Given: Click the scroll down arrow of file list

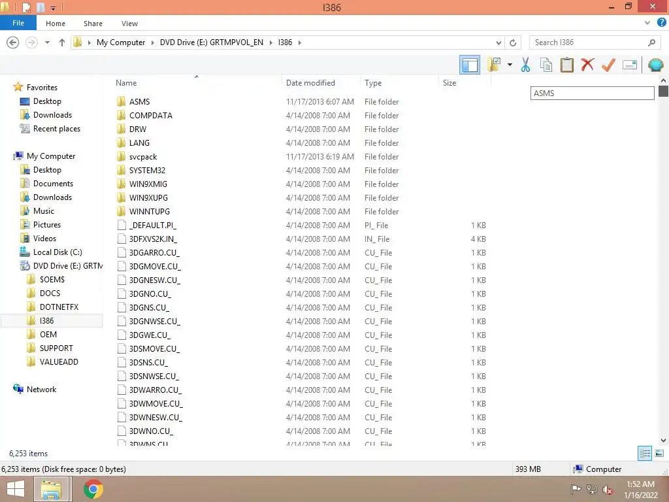Looking at the screenshot, I should (663, 440).
